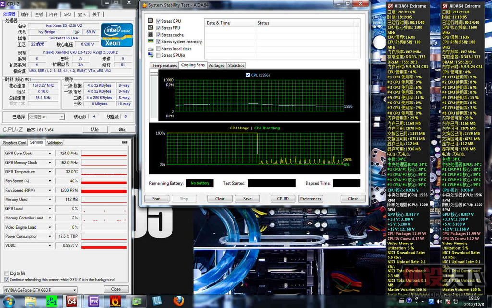Open Windows Explorer folder from taskbar
Image resolution: width=492 pixels, height=308 pixels.
[30, 301]
